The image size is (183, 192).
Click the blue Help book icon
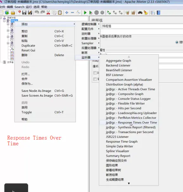click(x=158, y=13)
